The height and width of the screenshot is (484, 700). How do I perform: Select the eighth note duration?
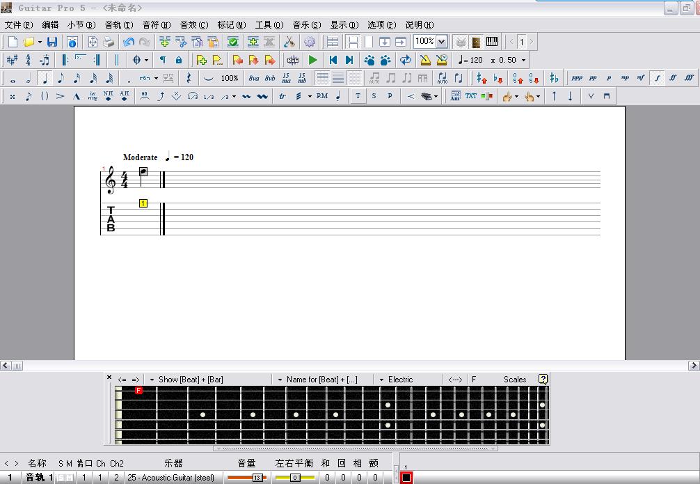coord(61,78)
